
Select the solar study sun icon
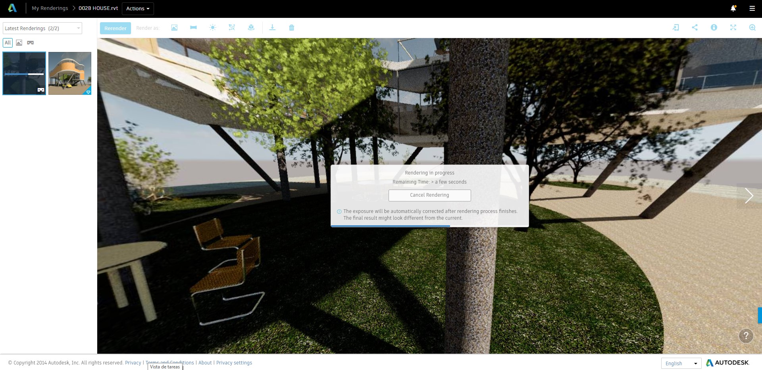pos(213,28)
